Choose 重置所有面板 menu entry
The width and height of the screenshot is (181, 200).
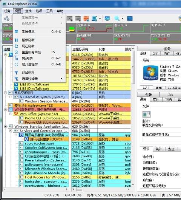[39, 52]
